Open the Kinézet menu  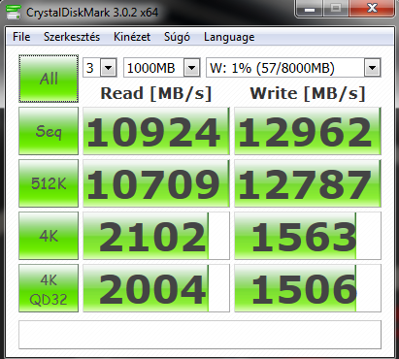[132, 37]
